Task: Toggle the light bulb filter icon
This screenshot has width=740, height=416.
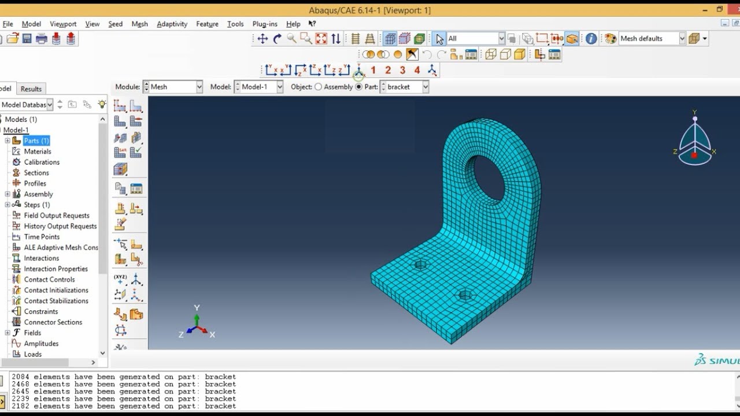Action: point(102,104)
